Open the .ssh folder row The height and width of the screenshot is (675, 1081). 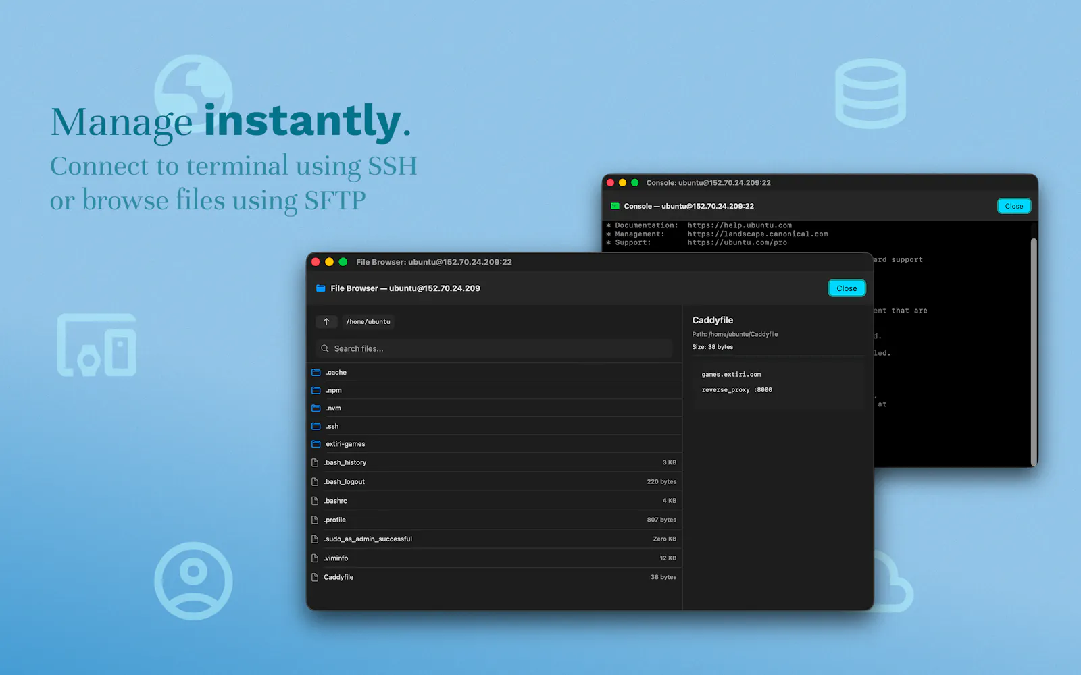(495, 426)
